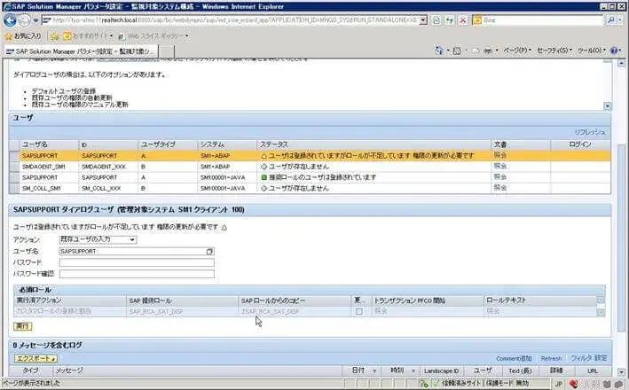The image size is (629, 390).
Task: Click the read mail icon in command bar
Action: point(476,51)
